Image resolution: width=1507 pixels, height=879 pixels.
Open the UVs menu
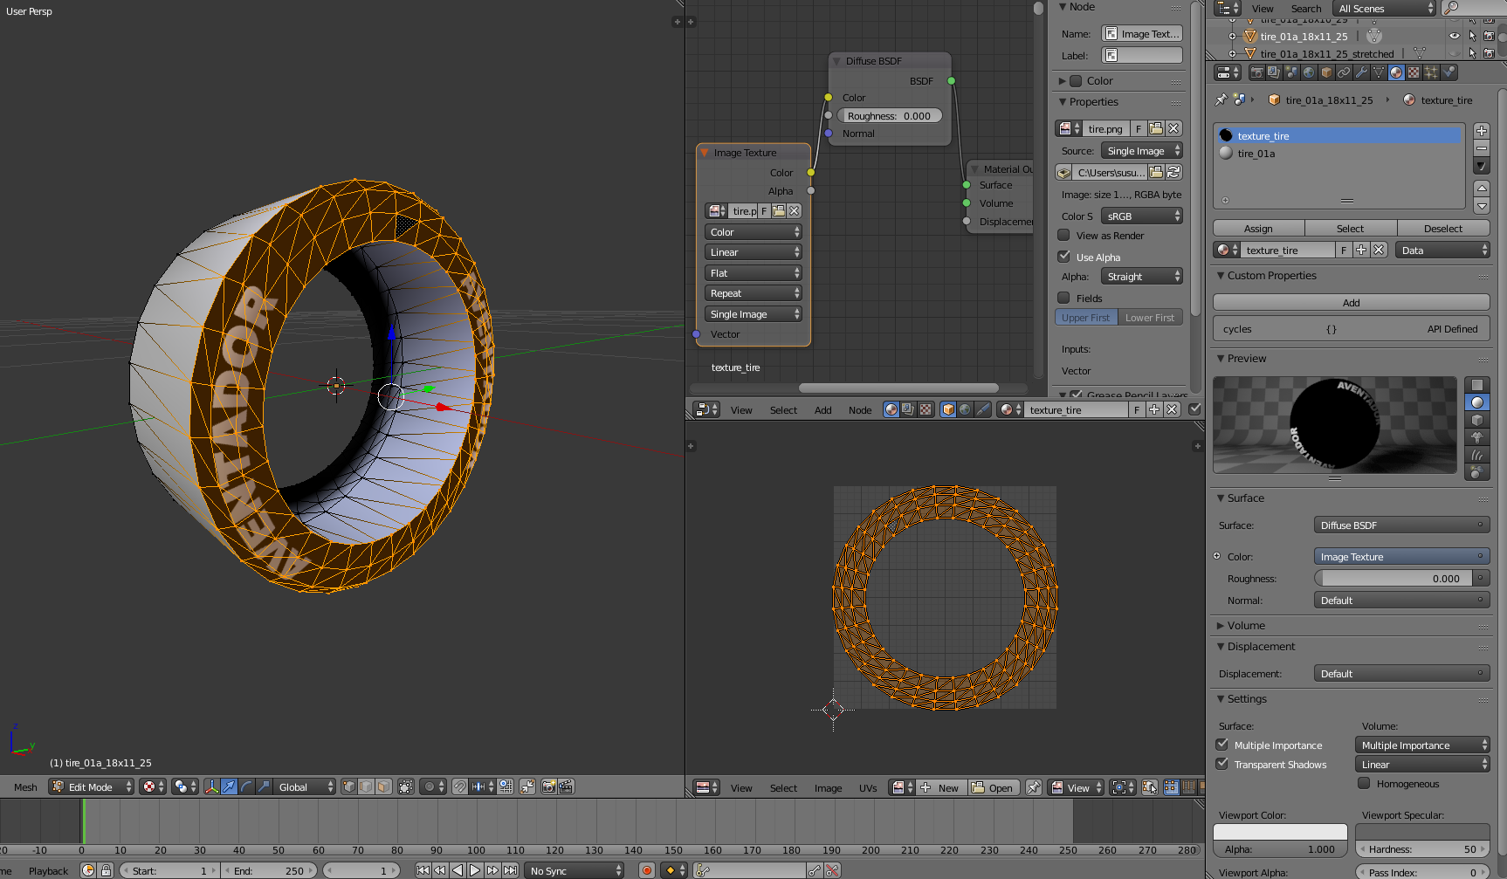868,788
